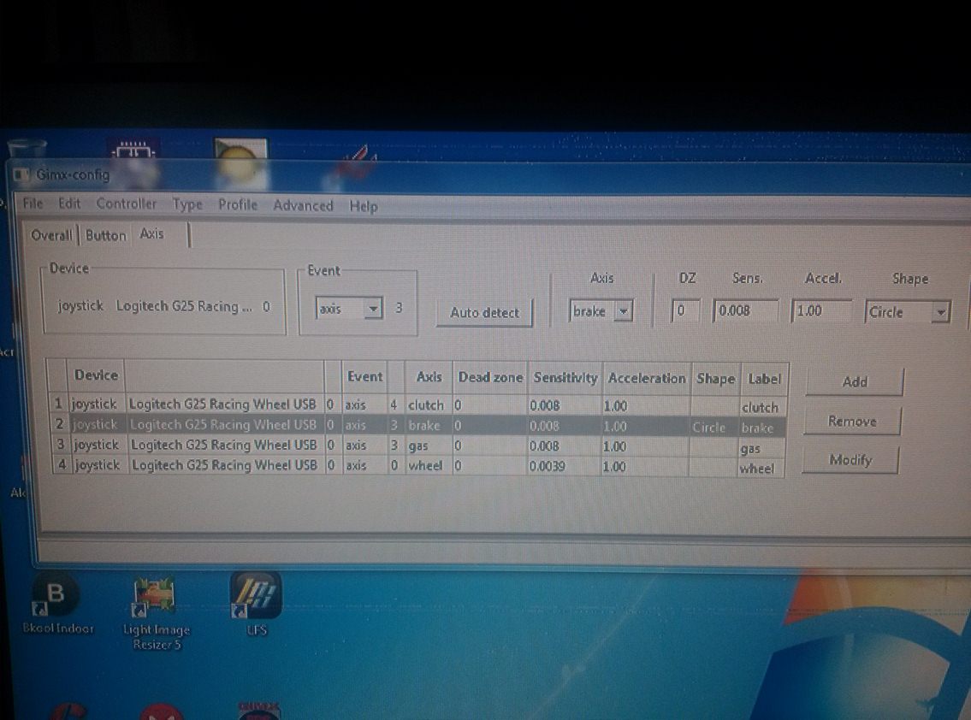
Task: Click the Dead zone column header
Action: coord(490,377)
